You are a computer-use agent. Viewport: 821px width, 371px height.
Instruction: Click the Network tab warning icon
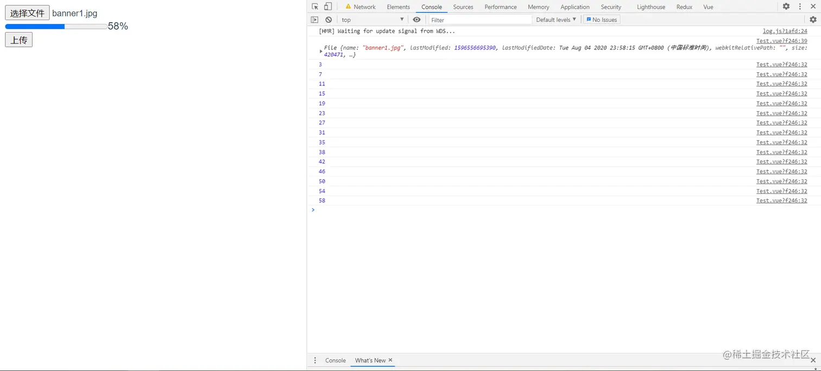(x=348, y=7)
